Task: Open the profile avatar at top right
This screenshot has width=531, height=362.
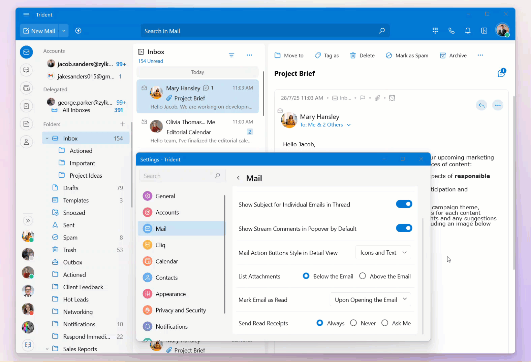Action: [502, 30]
